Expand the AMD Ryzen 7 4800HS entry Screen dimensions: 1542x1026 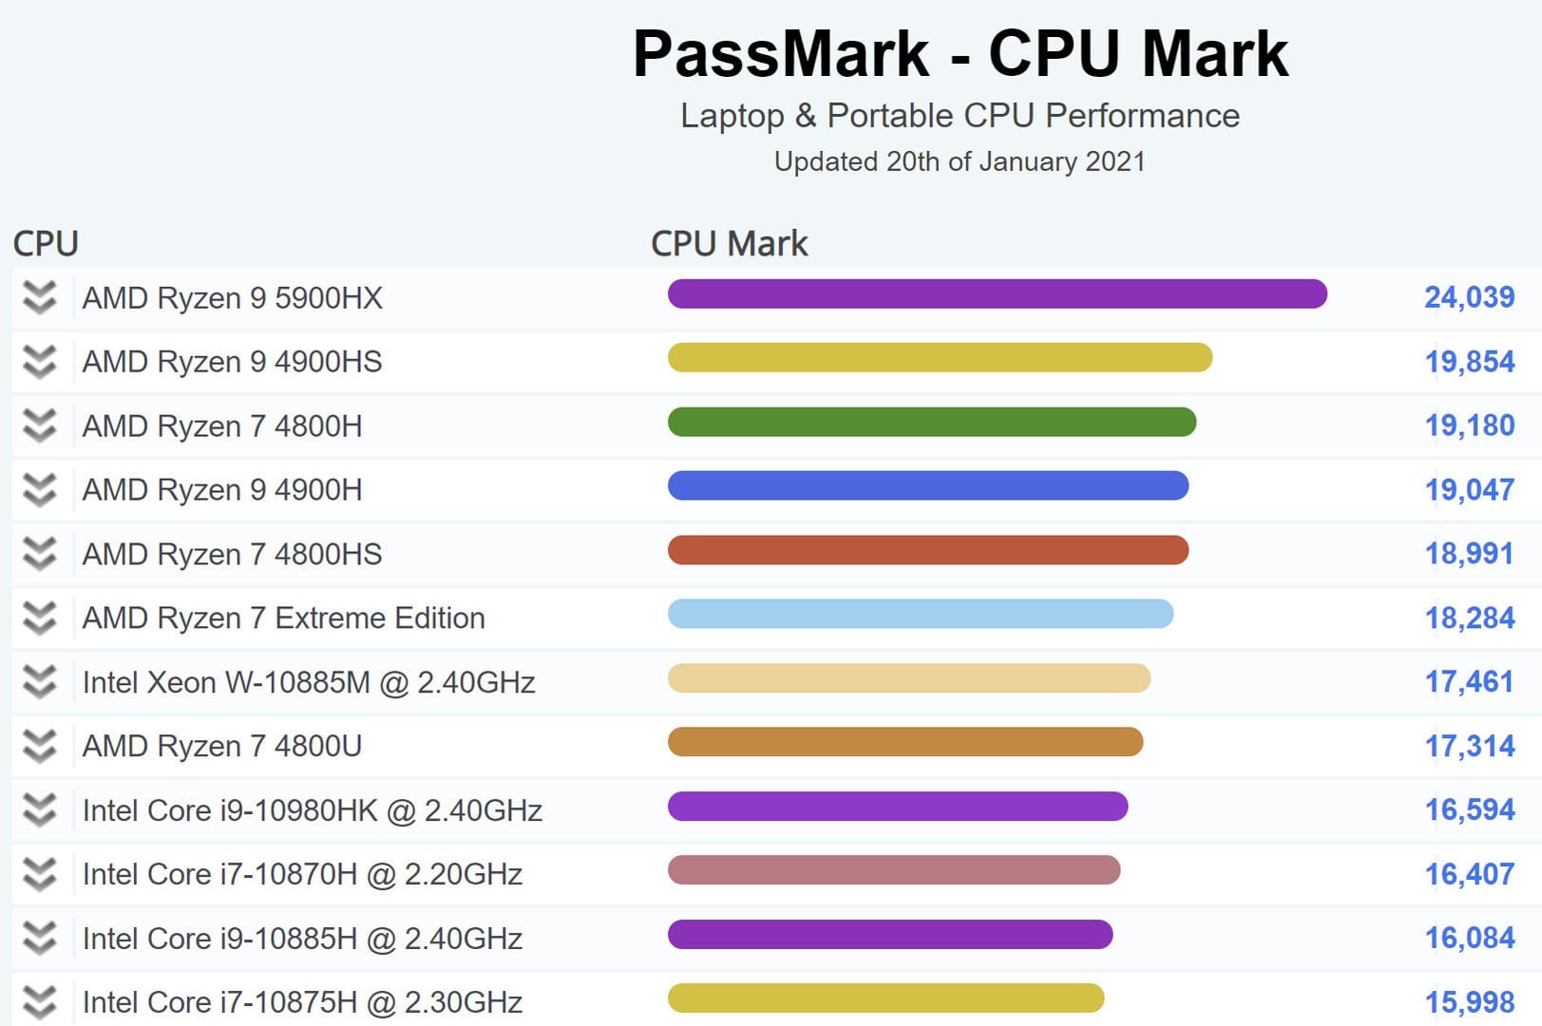click(x=39, y=554)
